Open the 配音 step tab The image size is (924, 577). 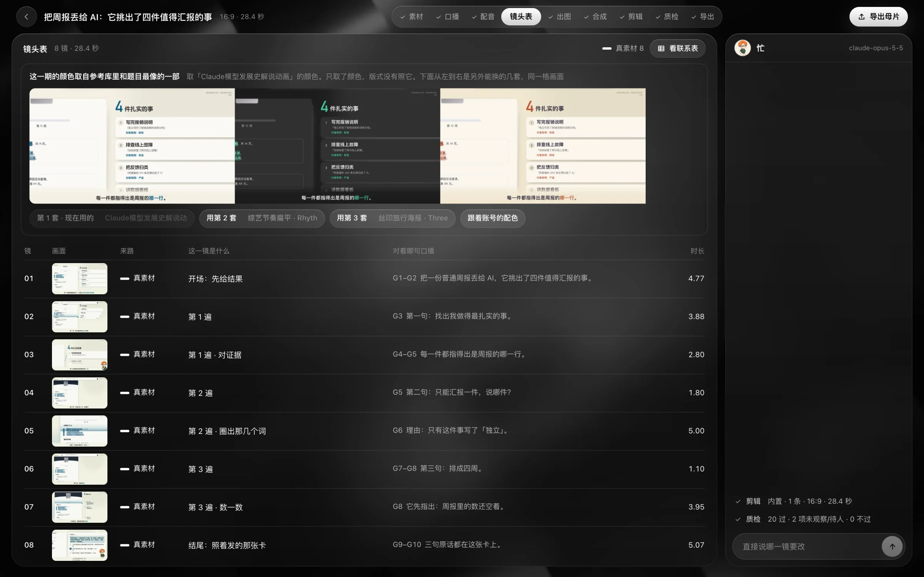click(484, 17)
